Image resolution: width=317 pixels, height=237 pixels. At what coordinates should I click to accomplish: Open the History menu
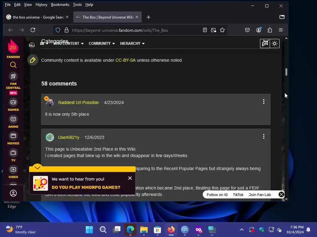point(41,5)
